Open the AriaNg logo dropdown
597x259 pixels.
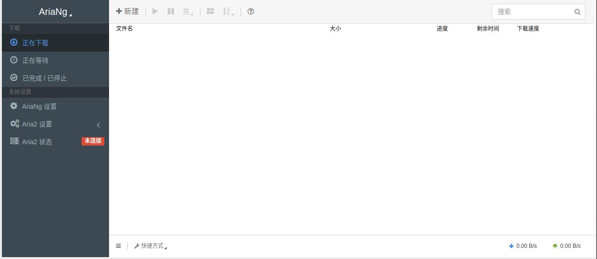tap(55, 12)
